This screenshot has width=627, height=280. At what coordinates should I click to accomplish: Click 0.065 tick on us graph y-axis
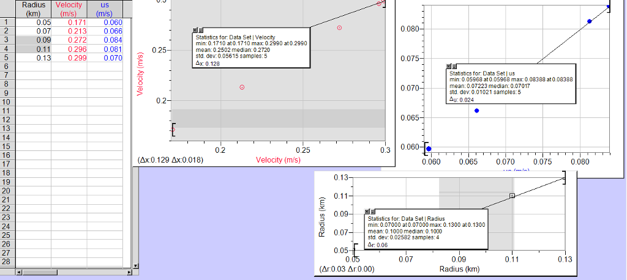pos(410,117)
